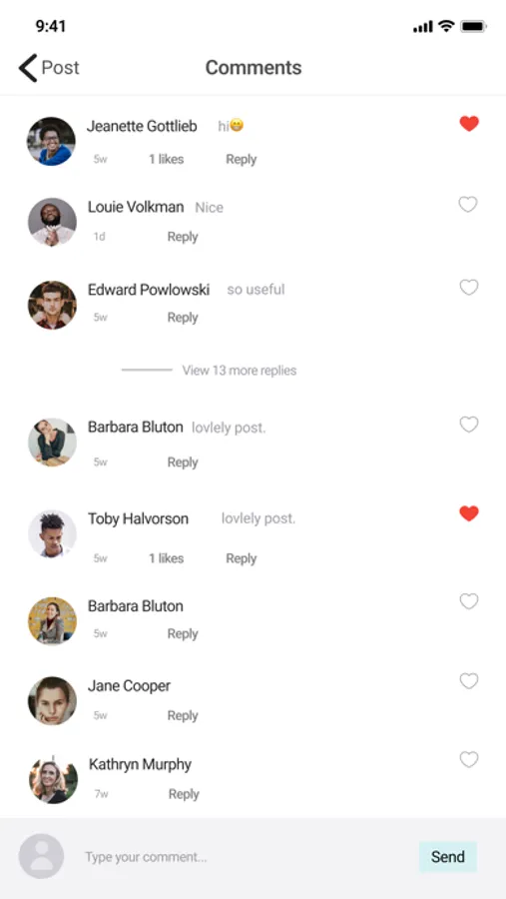Unlike Jeanette Gottlieb's comment red heart
506x899 pixels.
(x=469, y=123)
